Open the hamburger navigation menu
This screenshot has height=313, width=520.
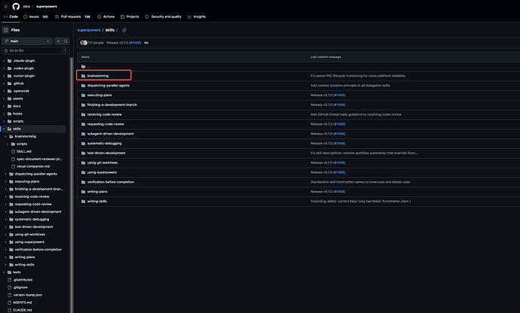pos(5,6)
